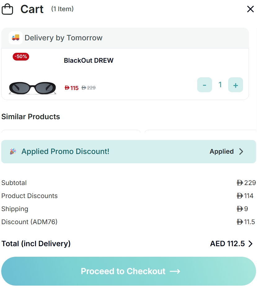Click the arrow icon on checkout button
Image resolution: width=257 pixels, height=294 pixels.
pyautogui.click(x=175, y=271)
